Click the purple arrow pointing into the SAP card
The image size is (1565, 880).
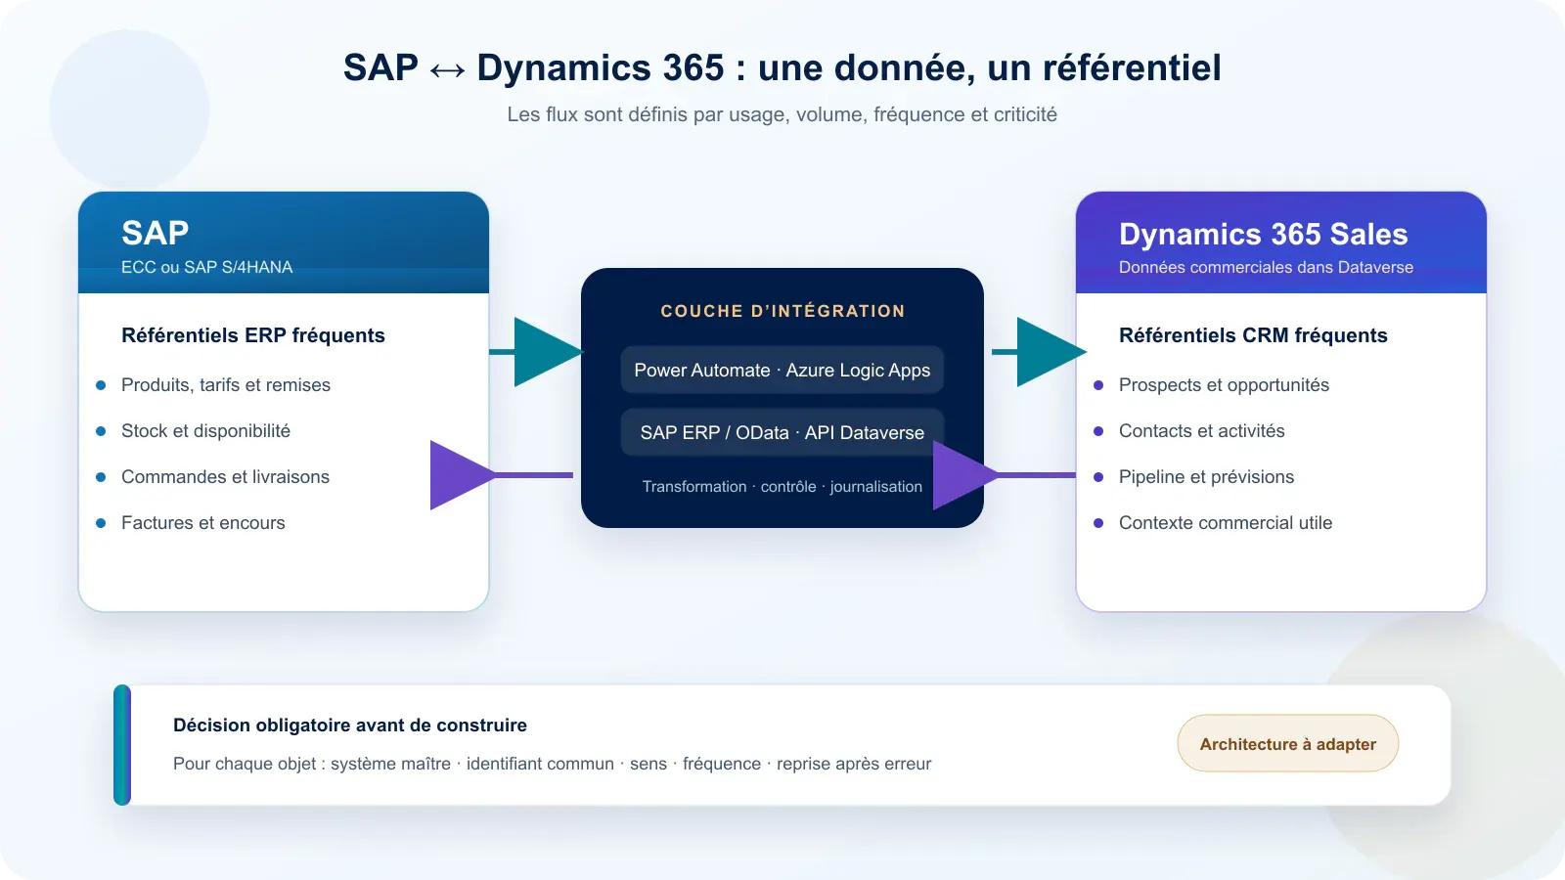point(502,475)
